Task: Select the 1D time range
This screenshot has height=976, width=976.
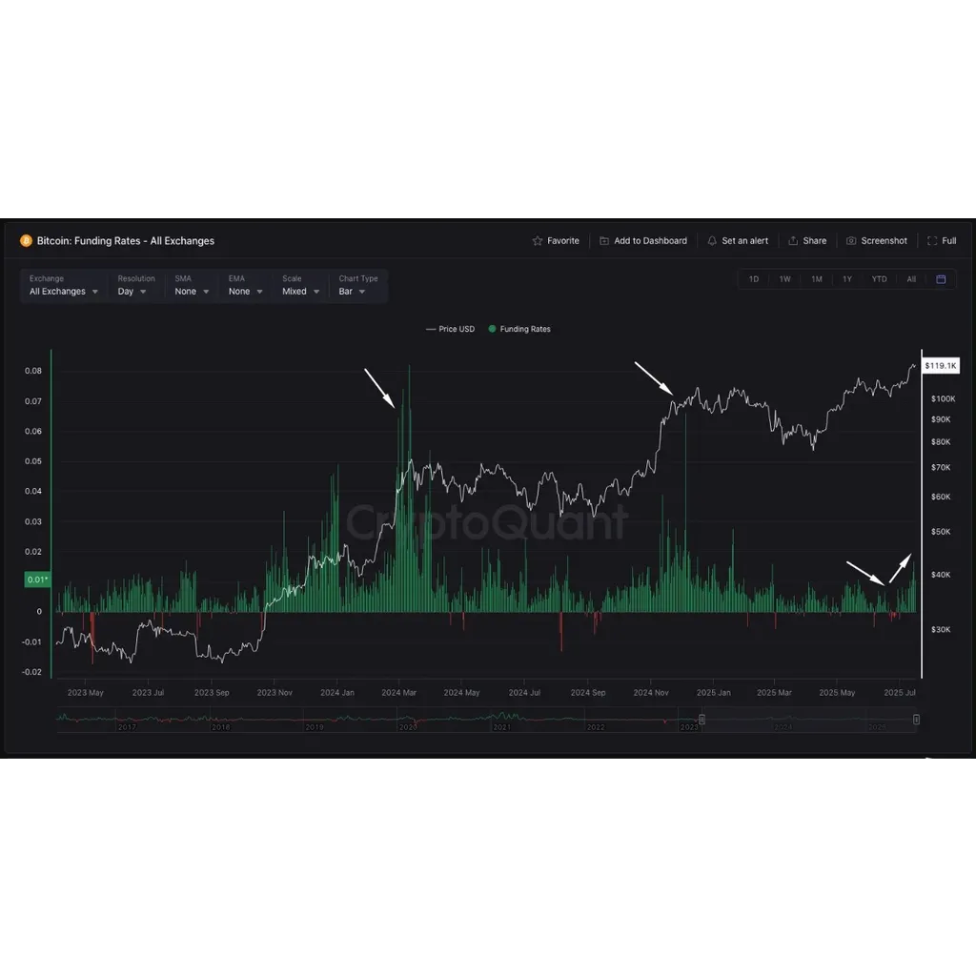Action: 753,279
